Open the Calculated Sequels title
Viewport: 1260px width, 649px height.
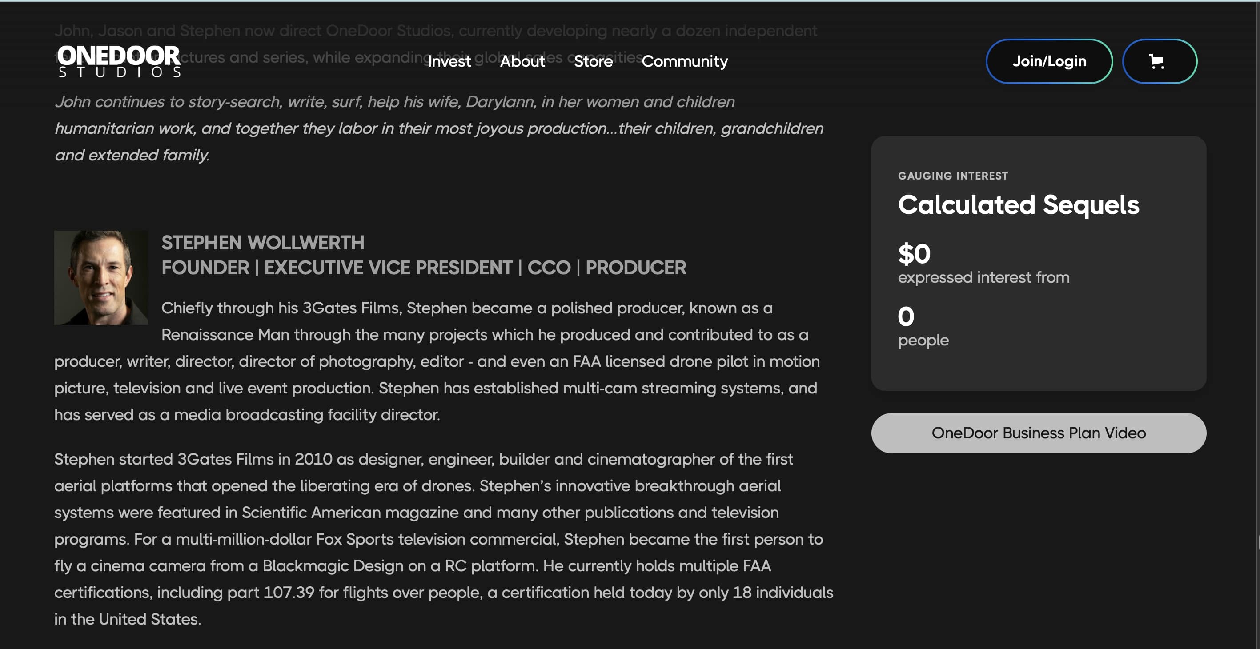(1019, 204)
